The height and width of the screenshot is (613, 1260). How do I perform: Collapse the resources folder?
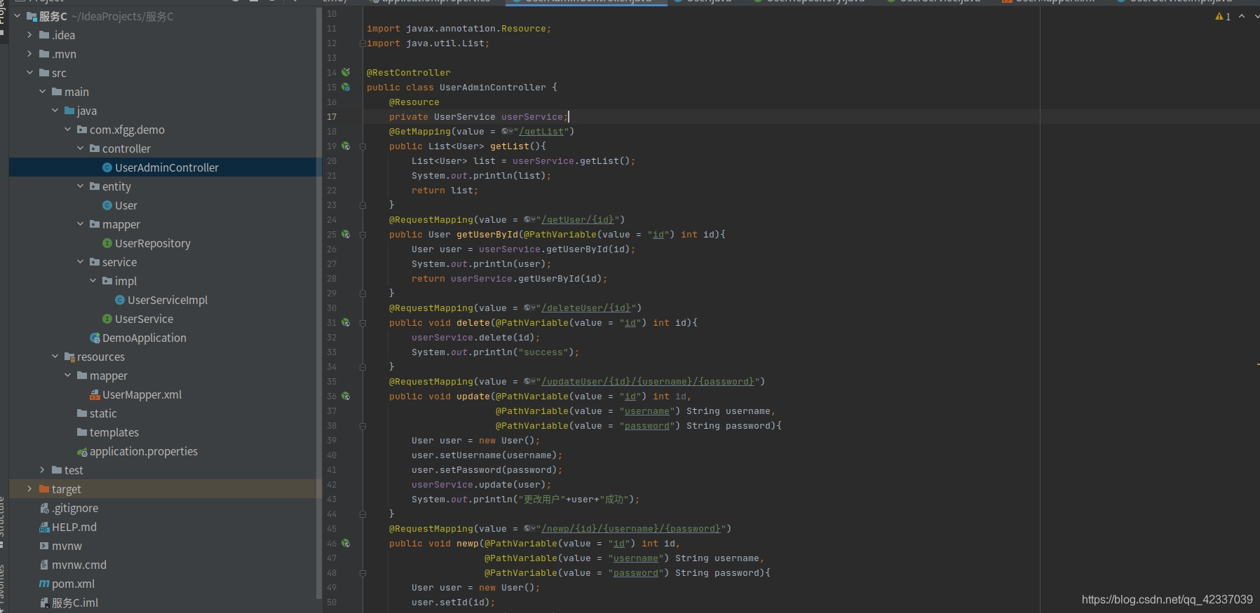point(55,356)
